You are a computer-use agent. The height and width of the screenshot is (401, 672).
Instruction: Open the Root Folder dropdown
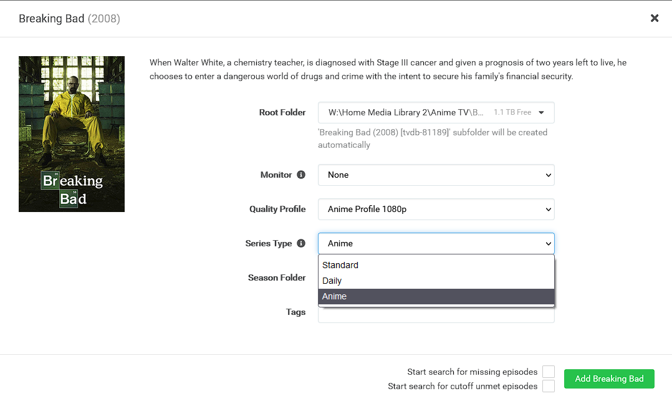436,113
